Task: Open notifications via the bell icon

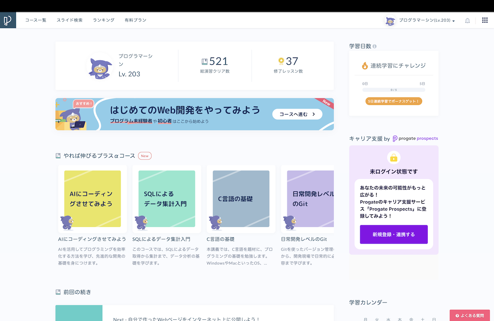Action: [x=467, y=20]
